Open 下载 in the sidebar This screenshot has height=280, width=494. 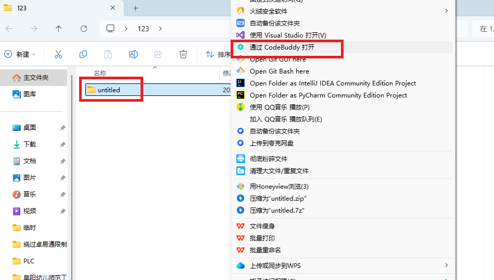(34, 144)
